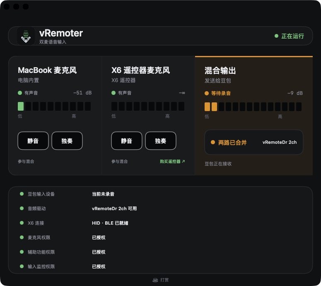The image size is (321, 286).
Task: Click the 豆包输入设备 row label
Action: [41, 194]
